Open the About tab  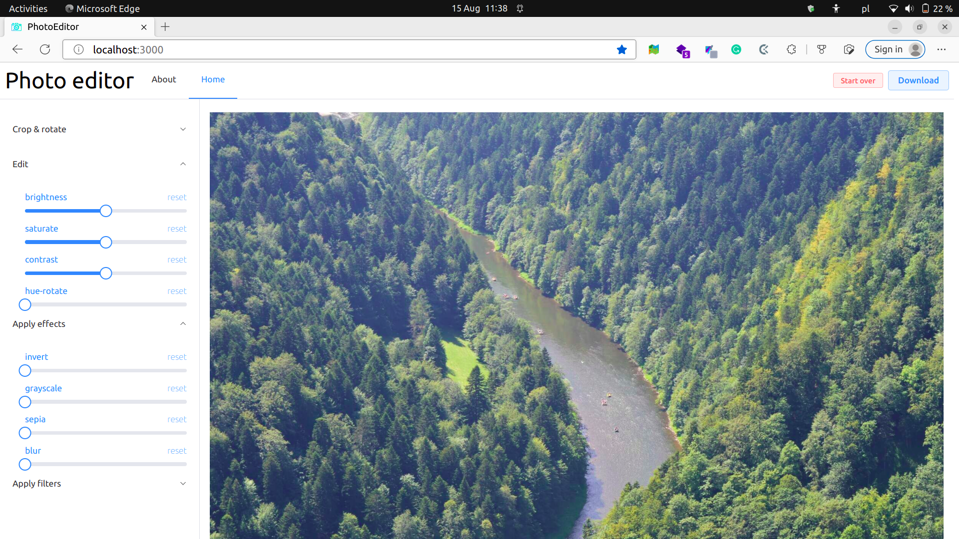click(164, 79)
